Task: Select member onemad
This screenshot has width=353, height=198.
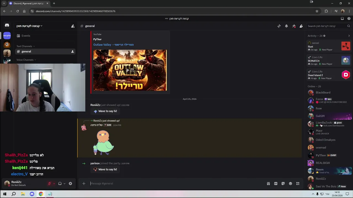Action: coord(329,147)
